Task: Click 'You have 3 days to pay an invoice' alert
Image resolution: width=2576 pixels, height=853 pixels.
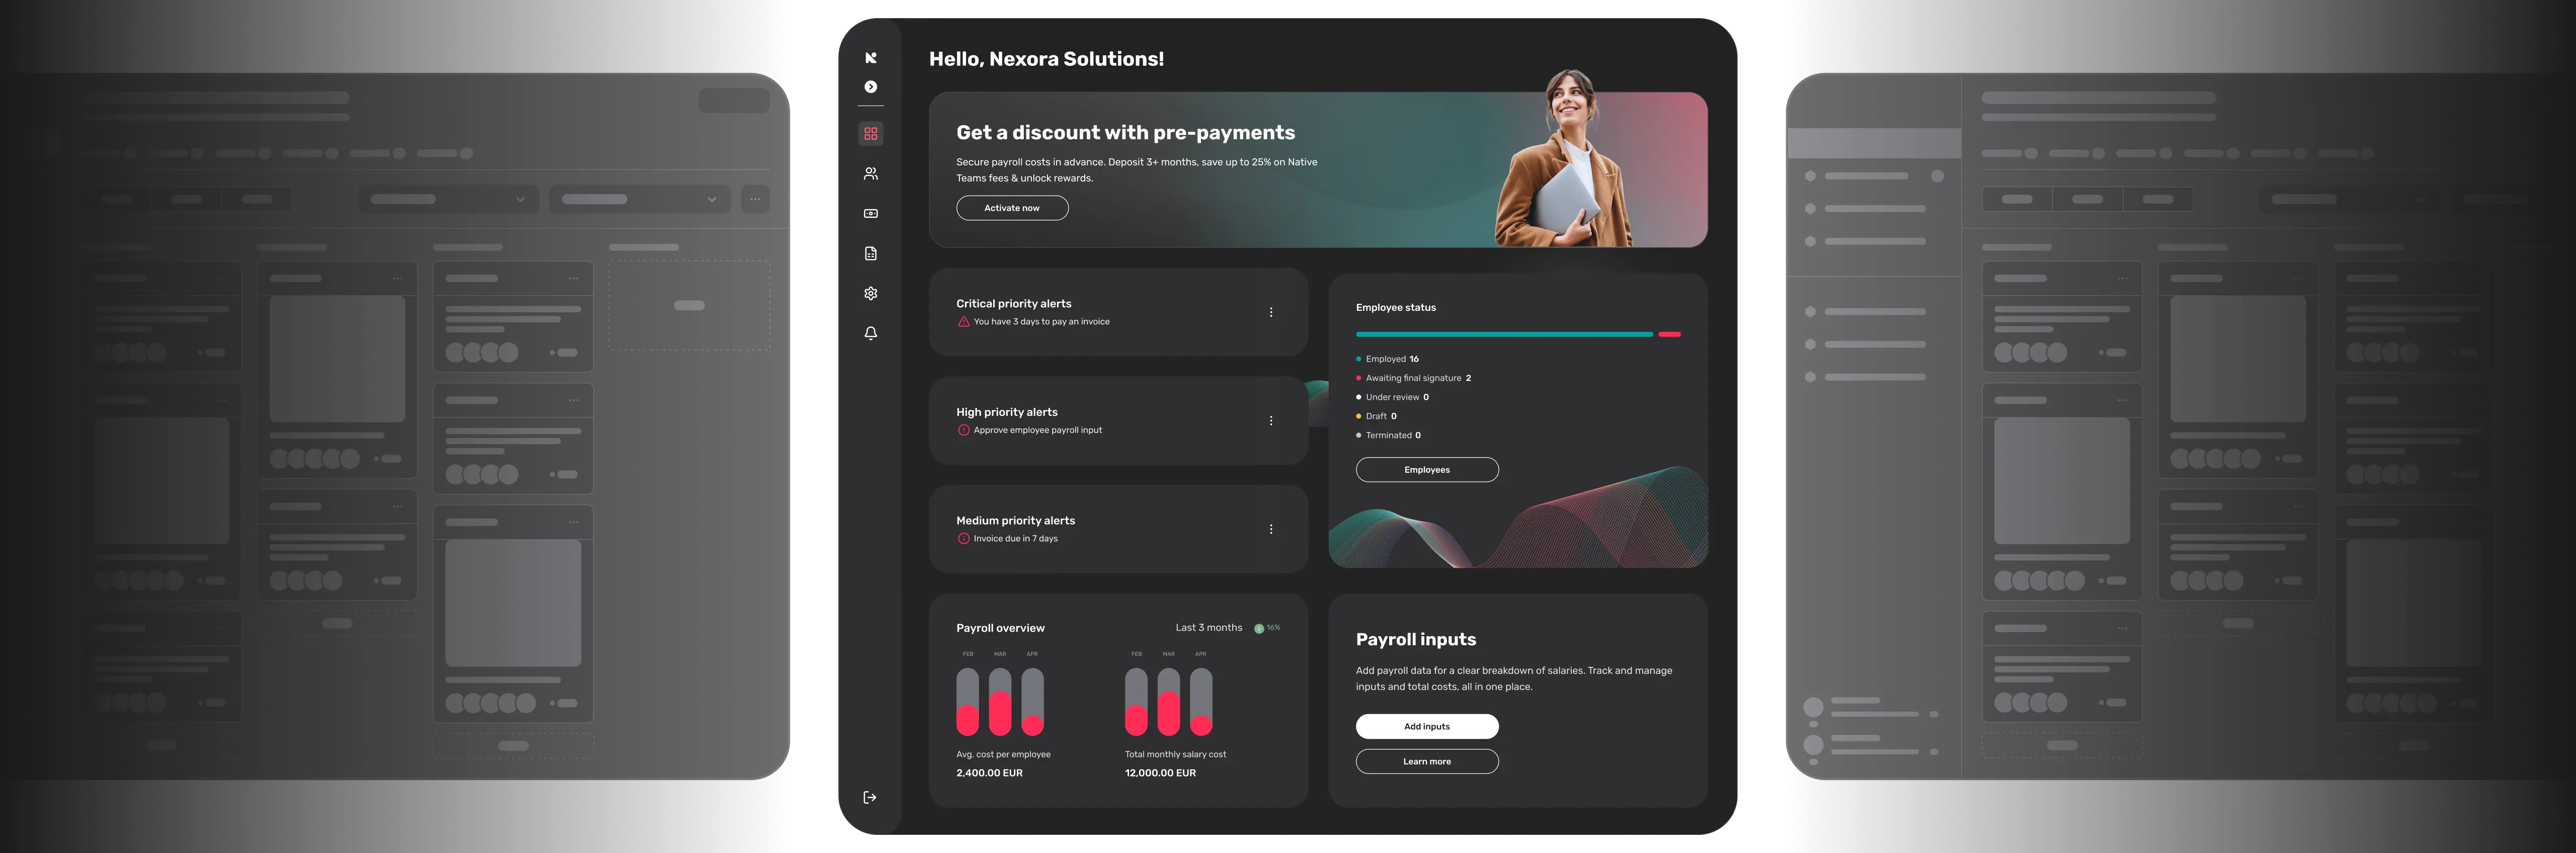Action: point(1040,322)
